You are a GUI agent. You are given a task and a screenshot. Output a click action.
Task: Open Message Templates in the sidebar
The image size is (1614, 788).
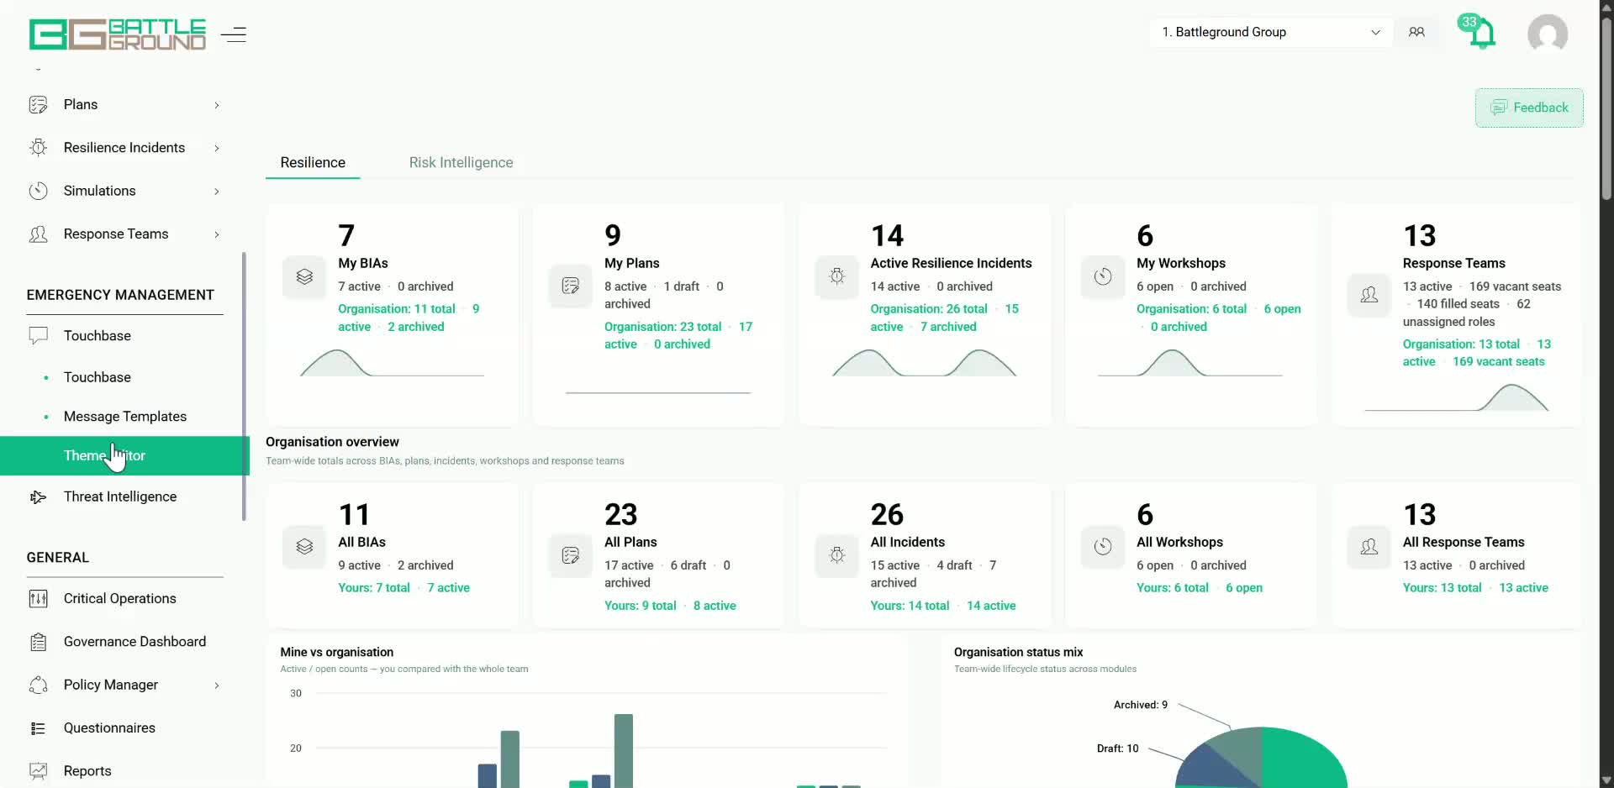tap(125, 417)
